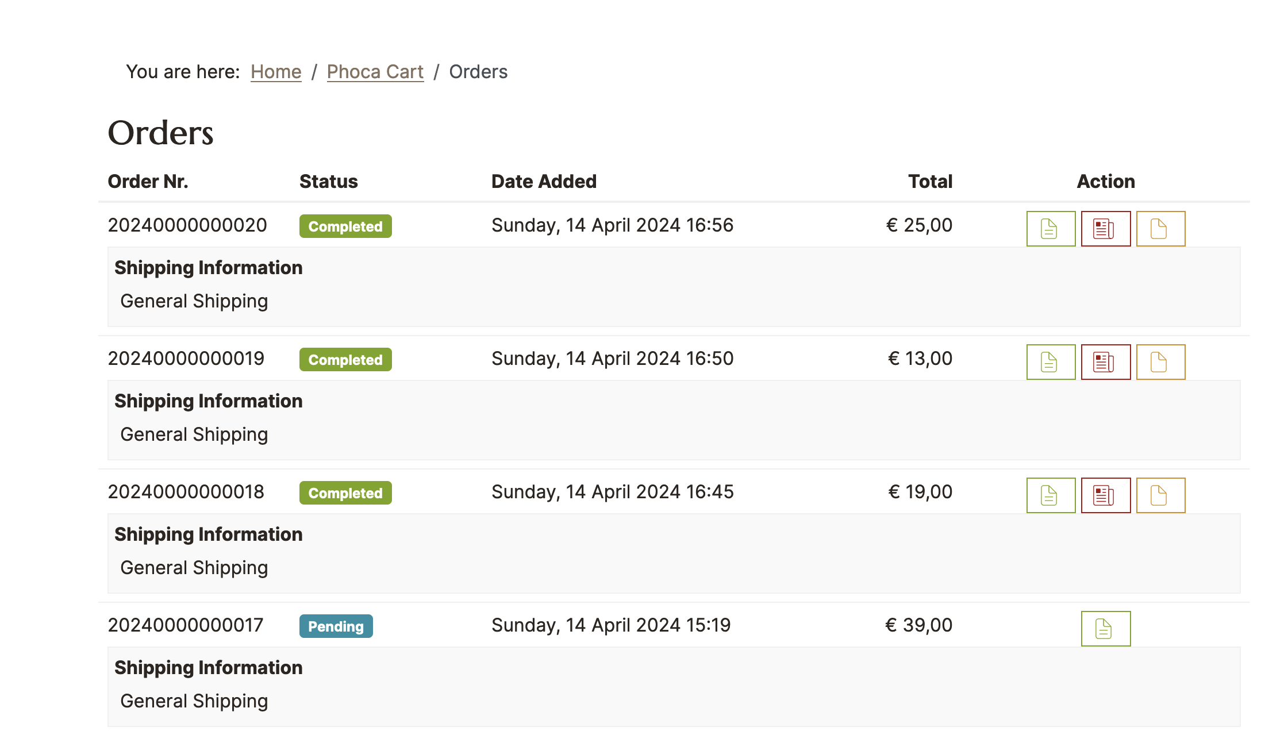Open Phoca Cart breadcrumb link
Image resolution: width=1261 pixels, height=731 pixels.
pyautogui.click(x=375, y=72)
